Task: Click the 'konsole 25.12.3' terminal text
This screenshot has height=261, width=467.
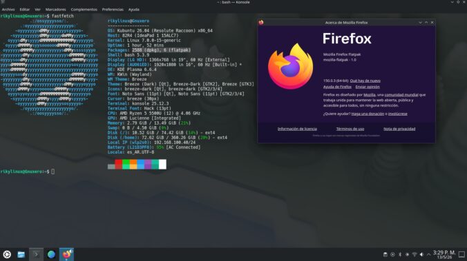Action: click(x=150, y=103)
